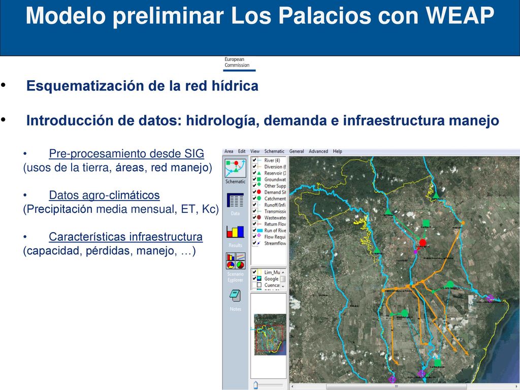Open the Características infraestructura link
Screen dimensions: 520x390
coord(126,237)
